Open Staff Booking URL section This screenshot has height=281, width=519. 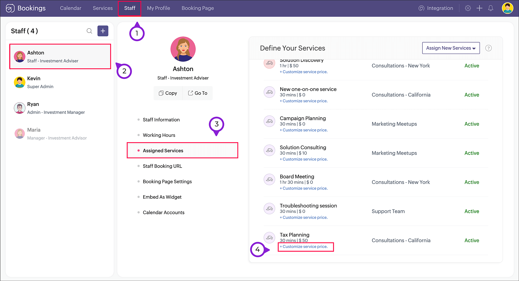click(162, 166)
